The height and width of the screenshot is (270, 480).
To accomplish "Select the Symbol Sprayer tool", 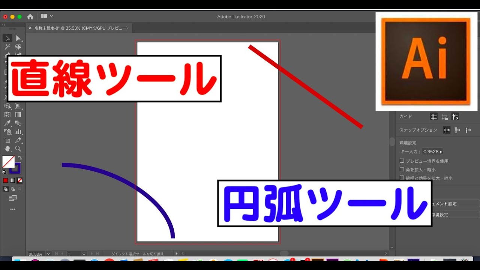I will click(7, 132).
